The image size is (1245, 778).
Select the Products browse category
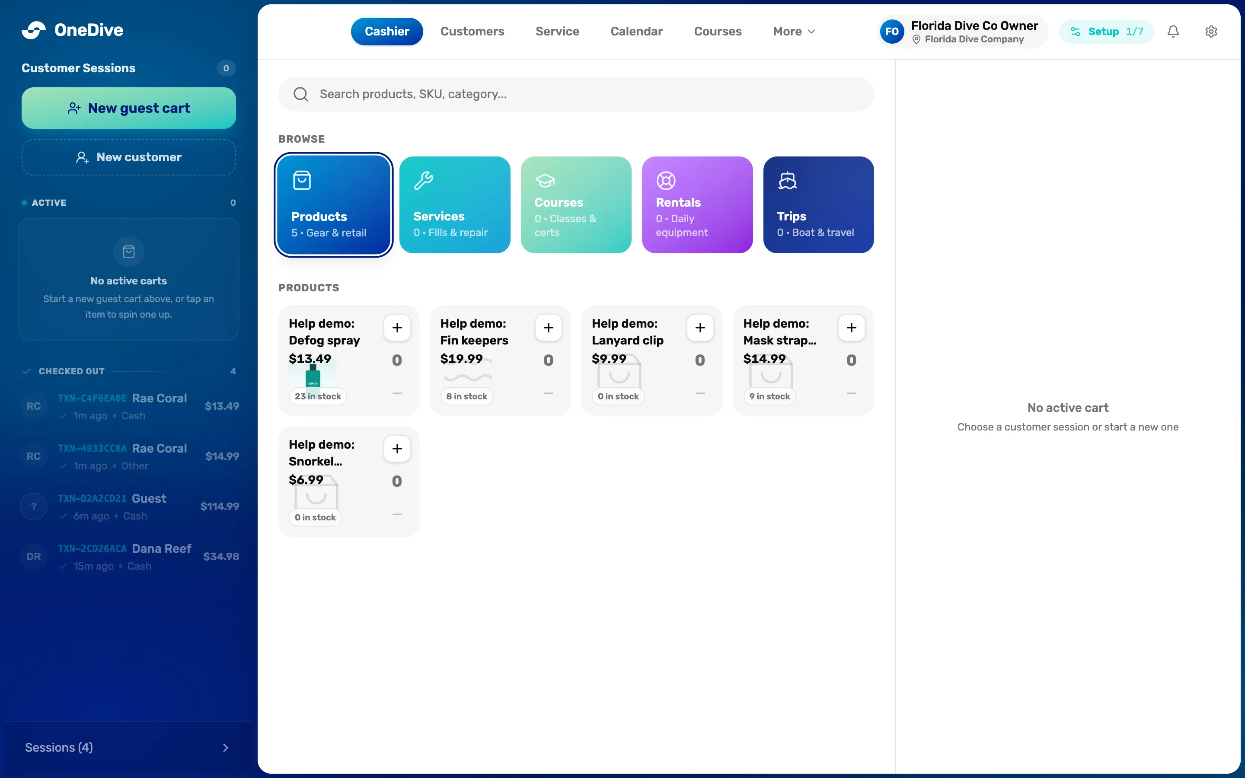(x=334, y=205)
